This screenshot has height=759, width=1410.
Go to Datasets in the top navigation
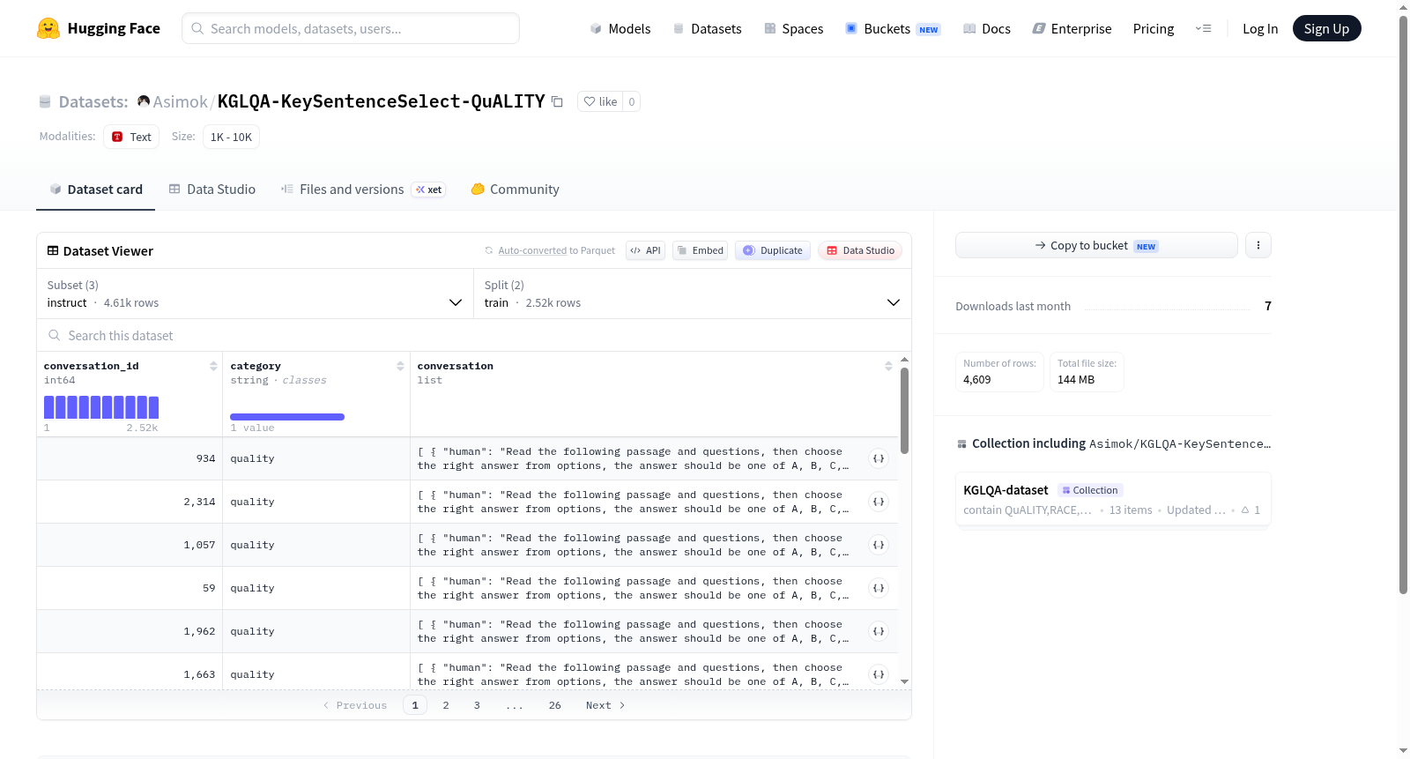[708, 28]
